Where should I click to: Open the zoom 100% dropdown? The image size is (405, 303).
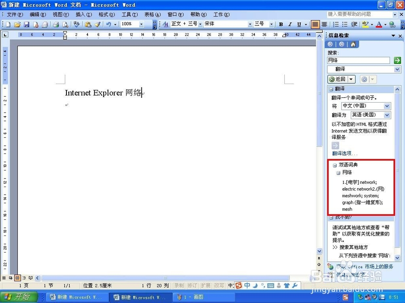(141, 24)
